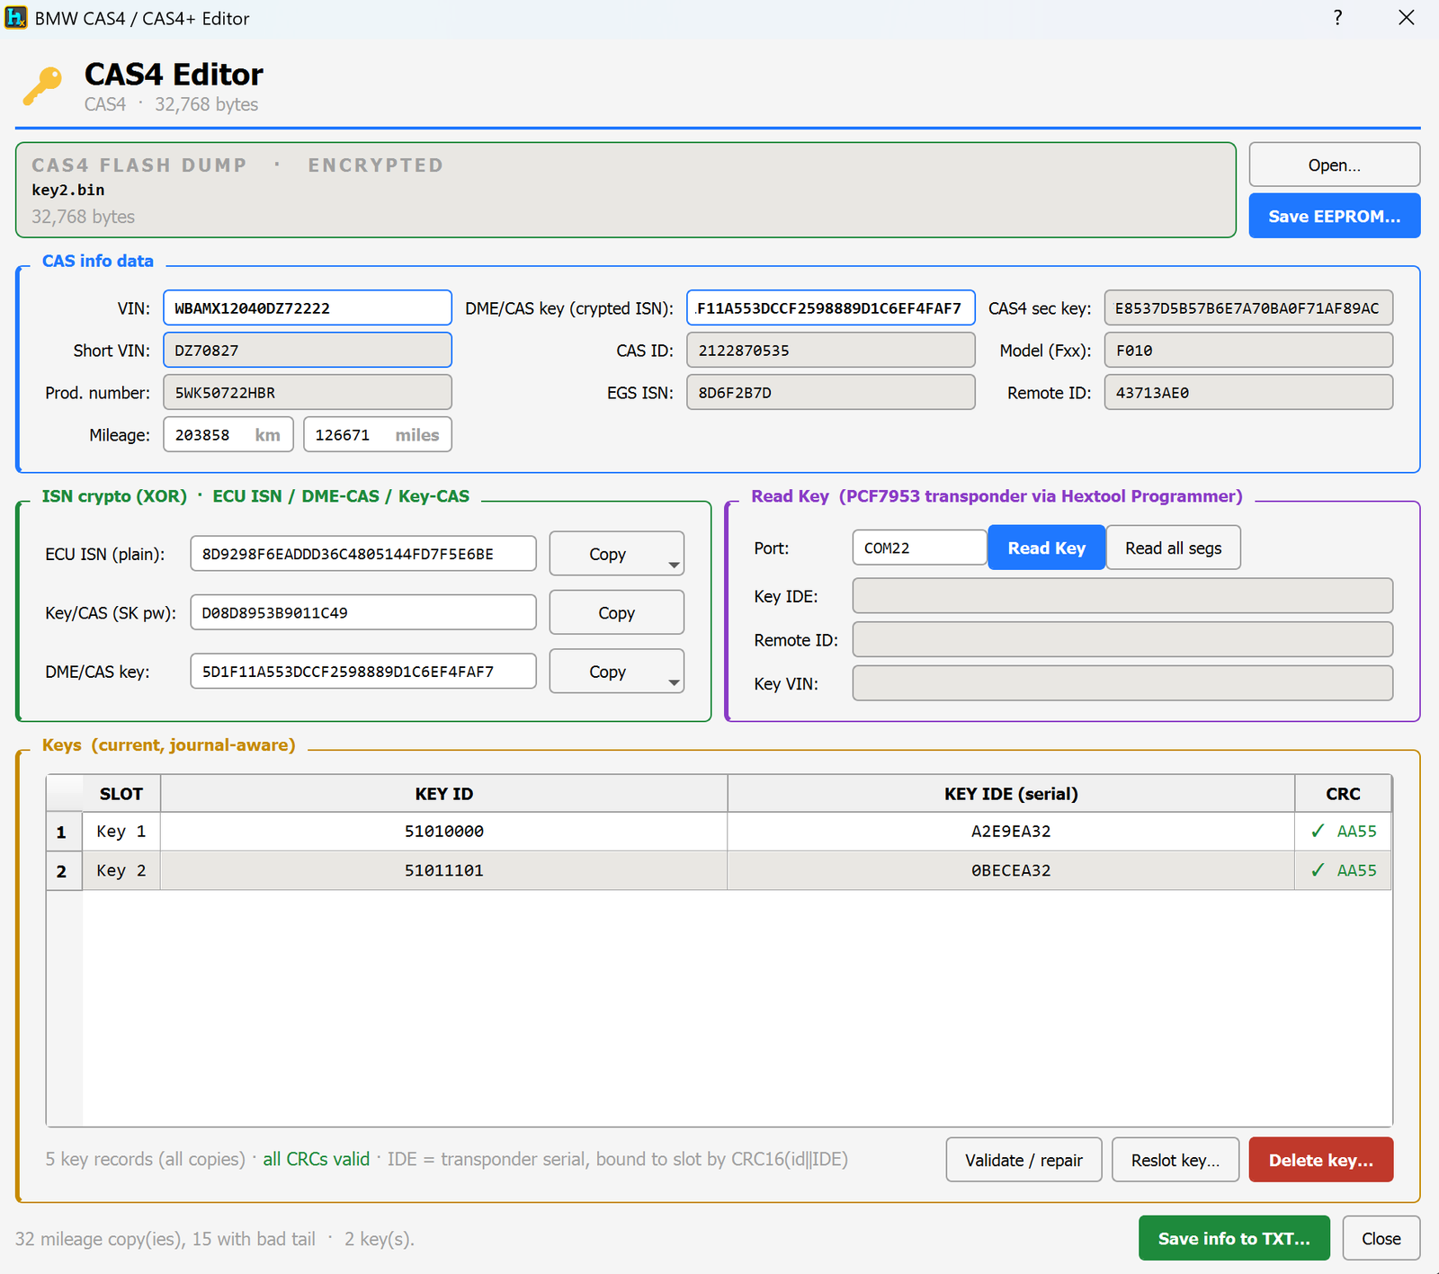1439x1274 pixels.
Task: Click Read all segs button
Action: (1173, 548)
